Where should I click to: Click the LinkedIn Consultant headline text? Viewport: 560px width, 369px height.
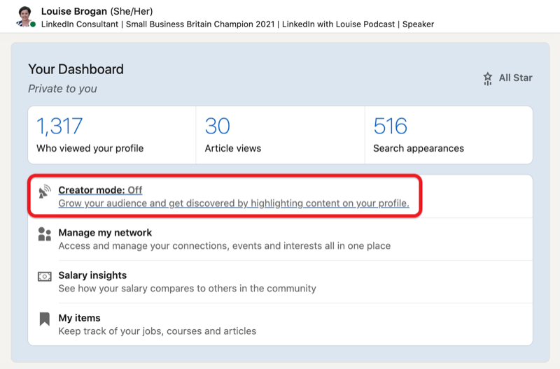pyautogui.click(x=237, y=24)
